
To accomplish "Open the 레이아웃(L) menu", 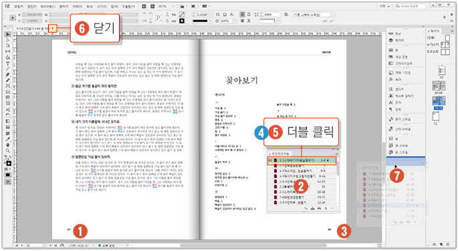I will pos(47,6).
